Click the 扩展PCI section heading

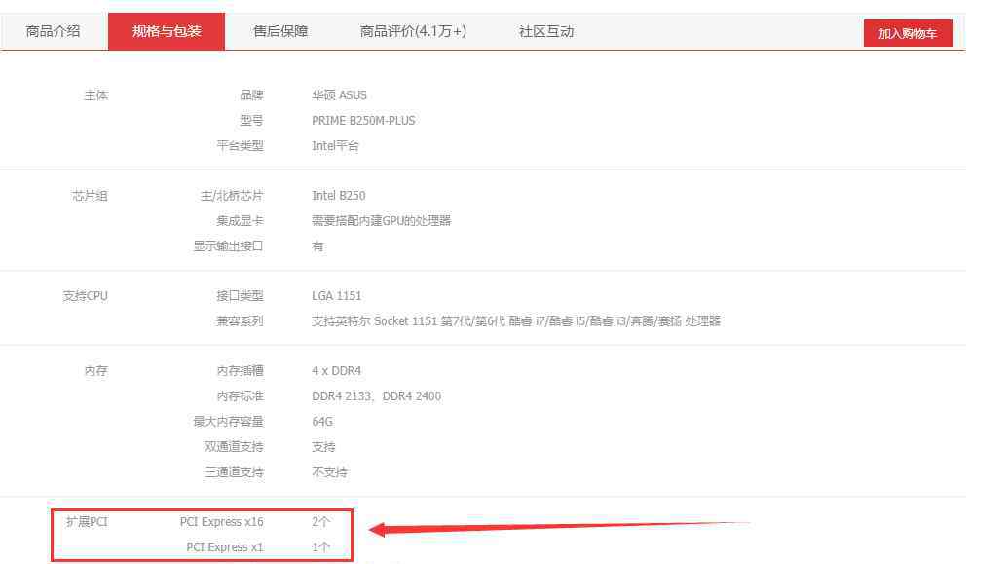(87, 522)
